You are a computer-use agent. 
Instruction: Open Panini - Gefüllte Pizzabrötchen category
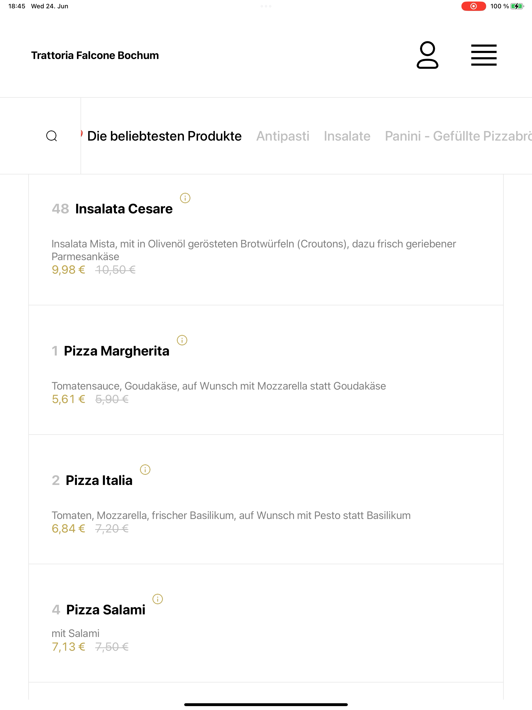458,136
